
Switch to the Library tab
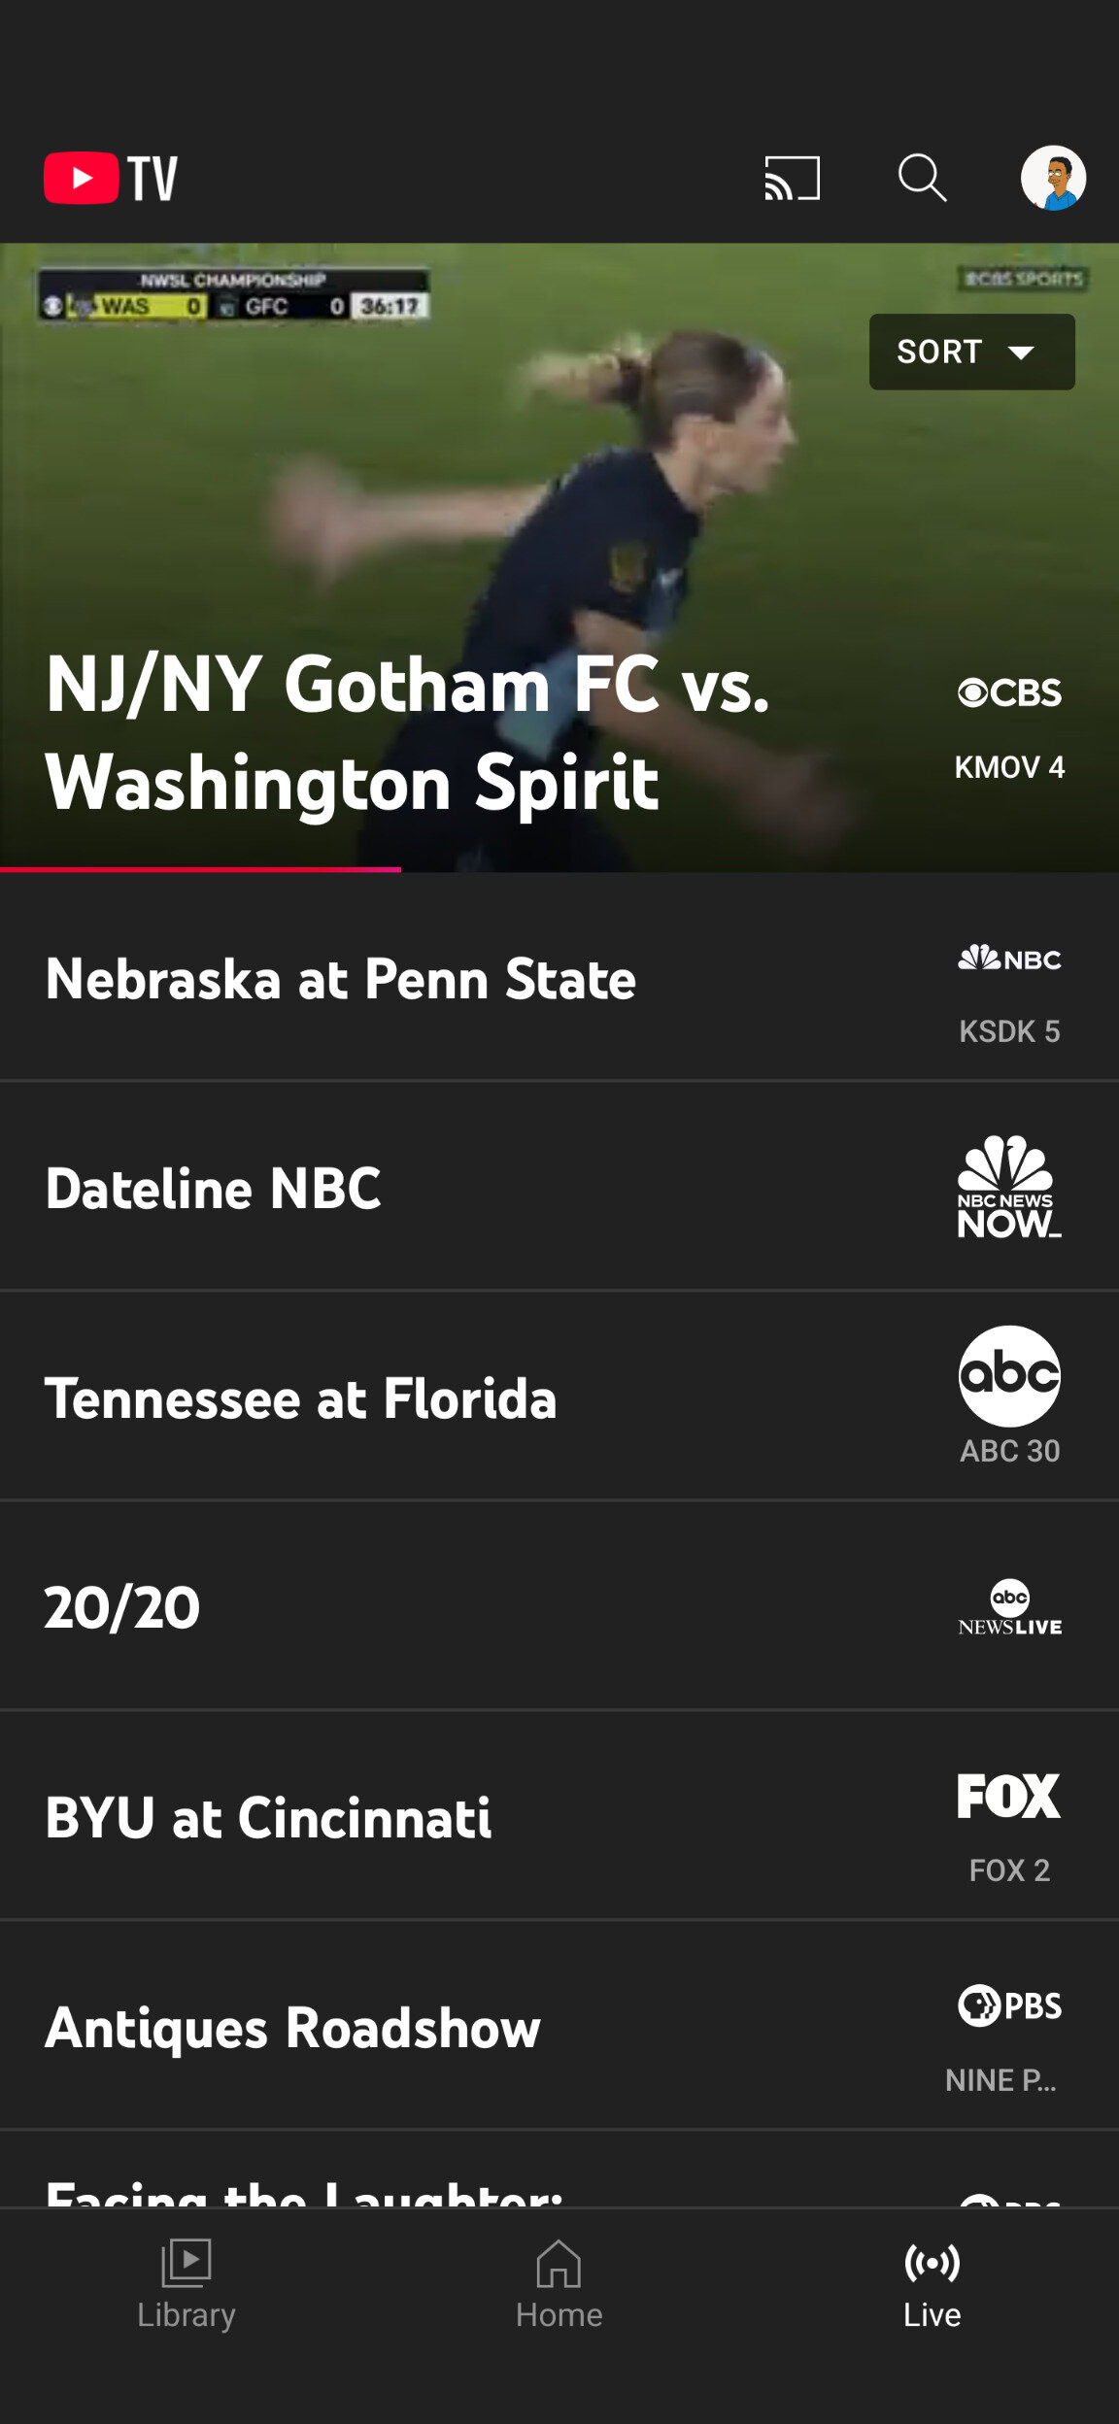186,2284
